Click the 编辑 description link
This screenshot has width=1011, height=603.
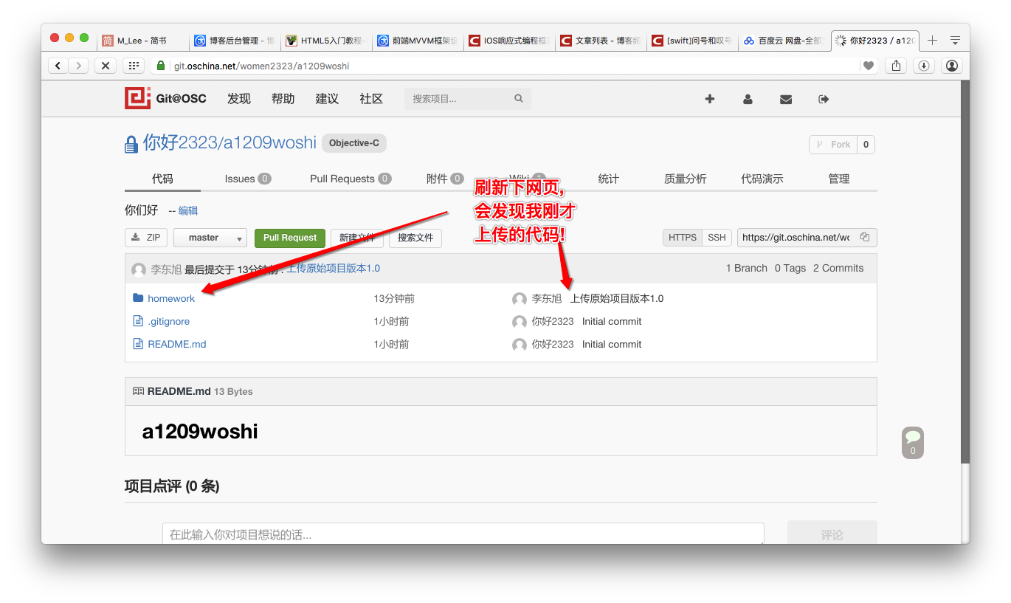pyautogui.click(x=188, y=210)
